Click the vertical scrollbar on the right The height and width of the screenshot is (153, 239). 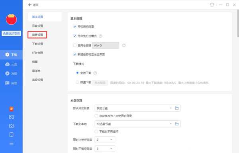pos(238,23)
